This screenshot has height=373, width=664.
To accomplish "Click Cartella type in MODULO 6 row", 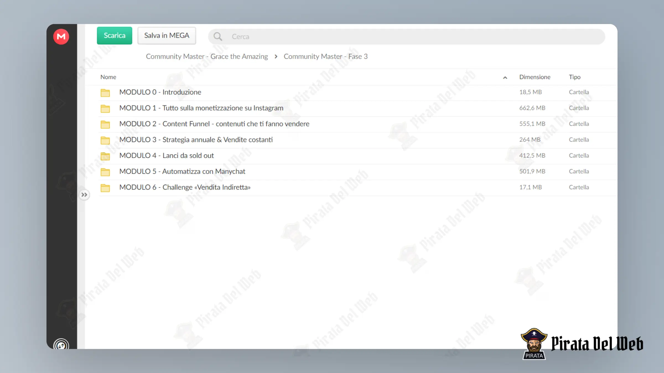I will 579,187.
